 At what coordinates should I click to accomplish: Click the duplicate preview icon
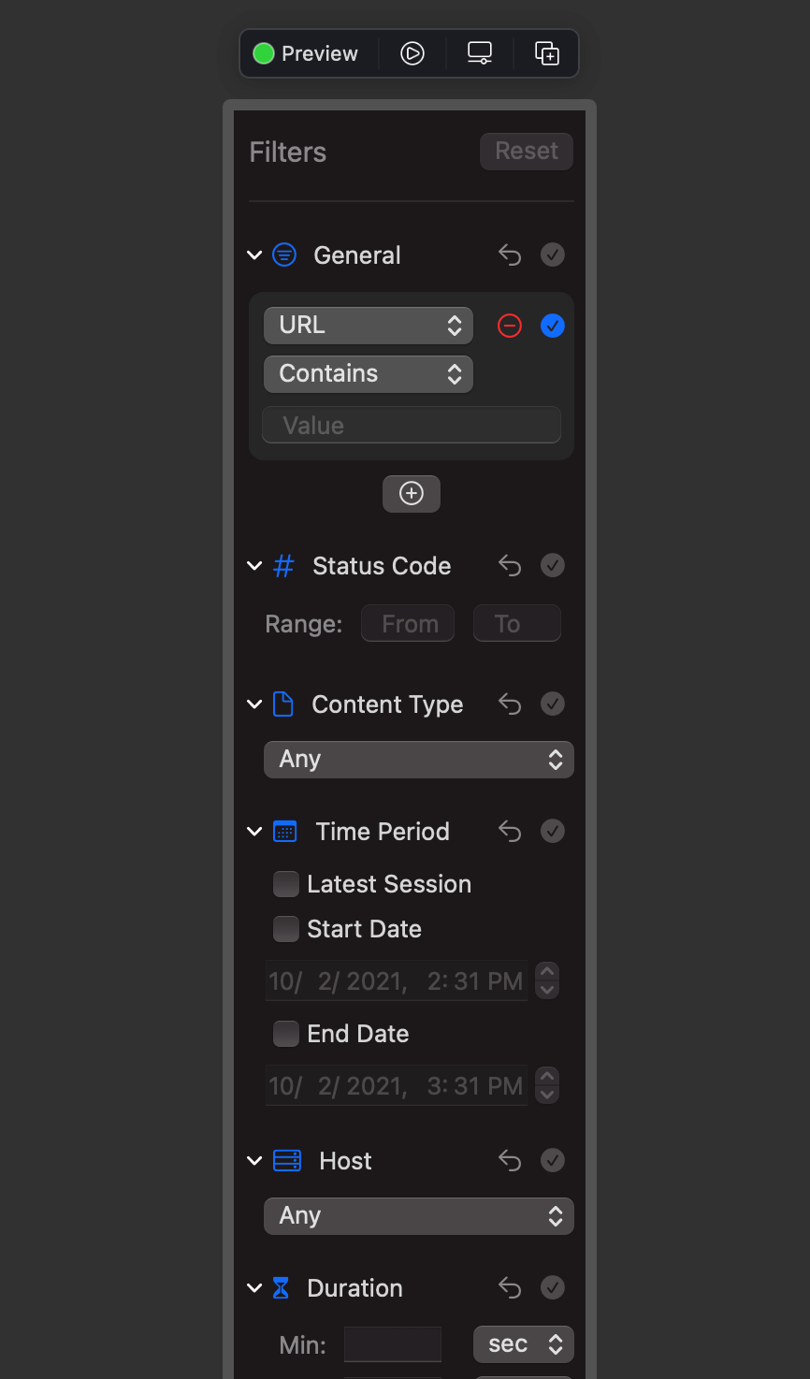coord(547,53)
